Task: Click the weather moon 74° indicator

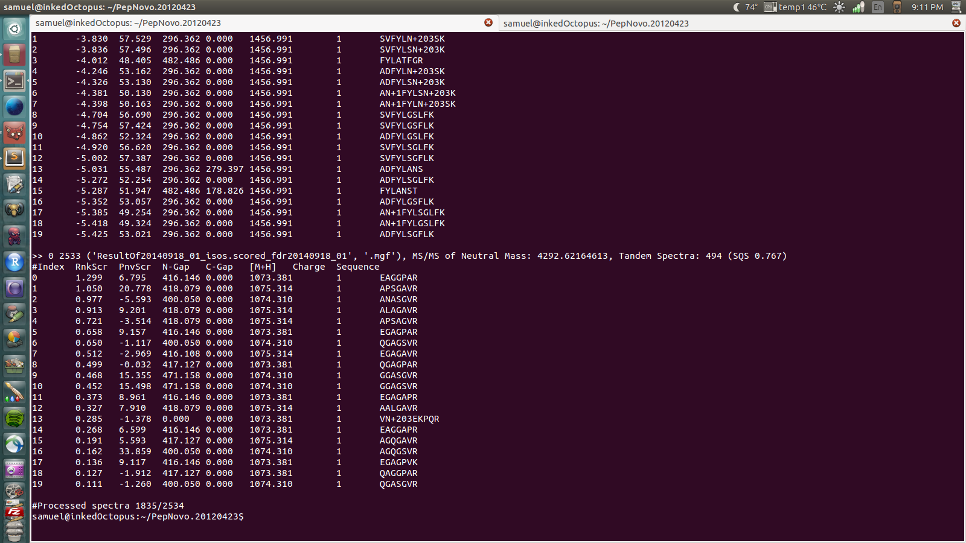Action: tap(745, 7)
